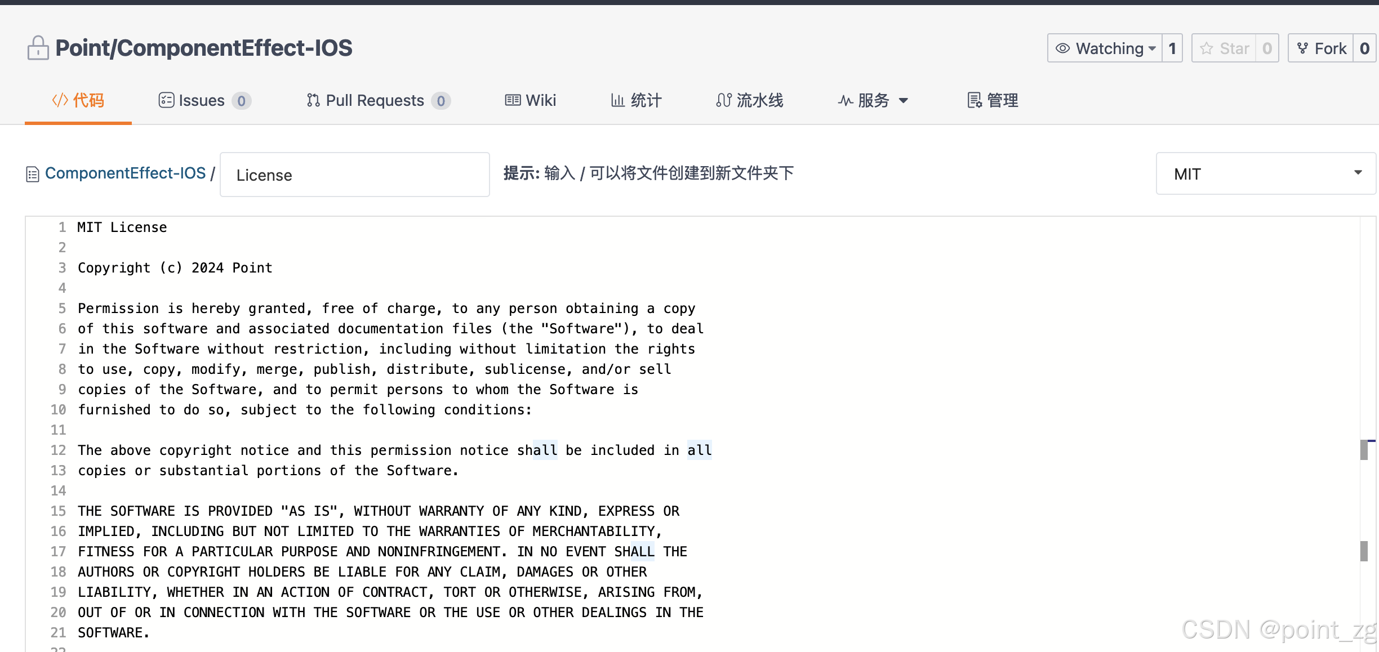Click the chart icon beside 统计

[x=618, y=100]
